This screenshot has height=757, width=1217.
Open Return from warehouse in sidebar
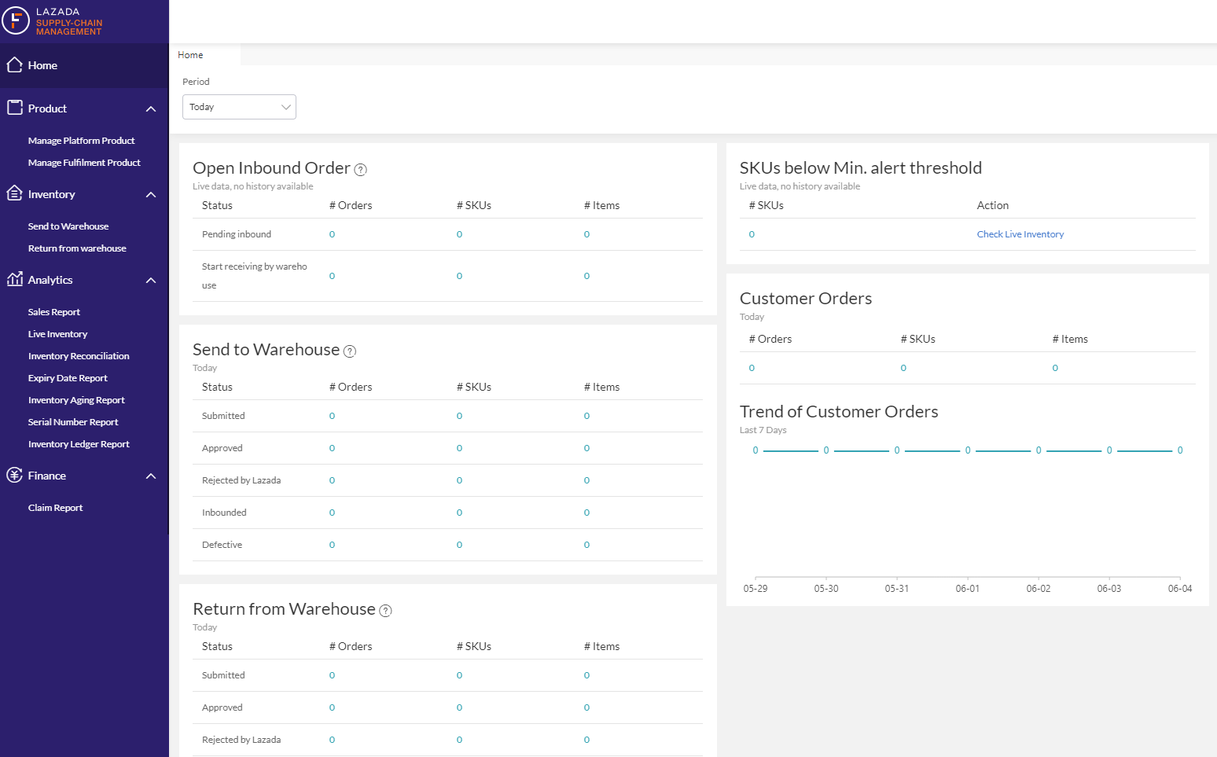77,248
